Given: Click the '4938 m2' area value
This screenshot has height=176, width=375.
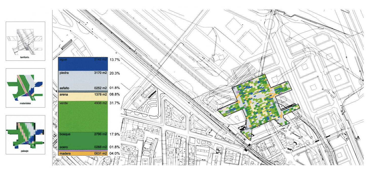Looking at the screenshot, I should (100, 103).
